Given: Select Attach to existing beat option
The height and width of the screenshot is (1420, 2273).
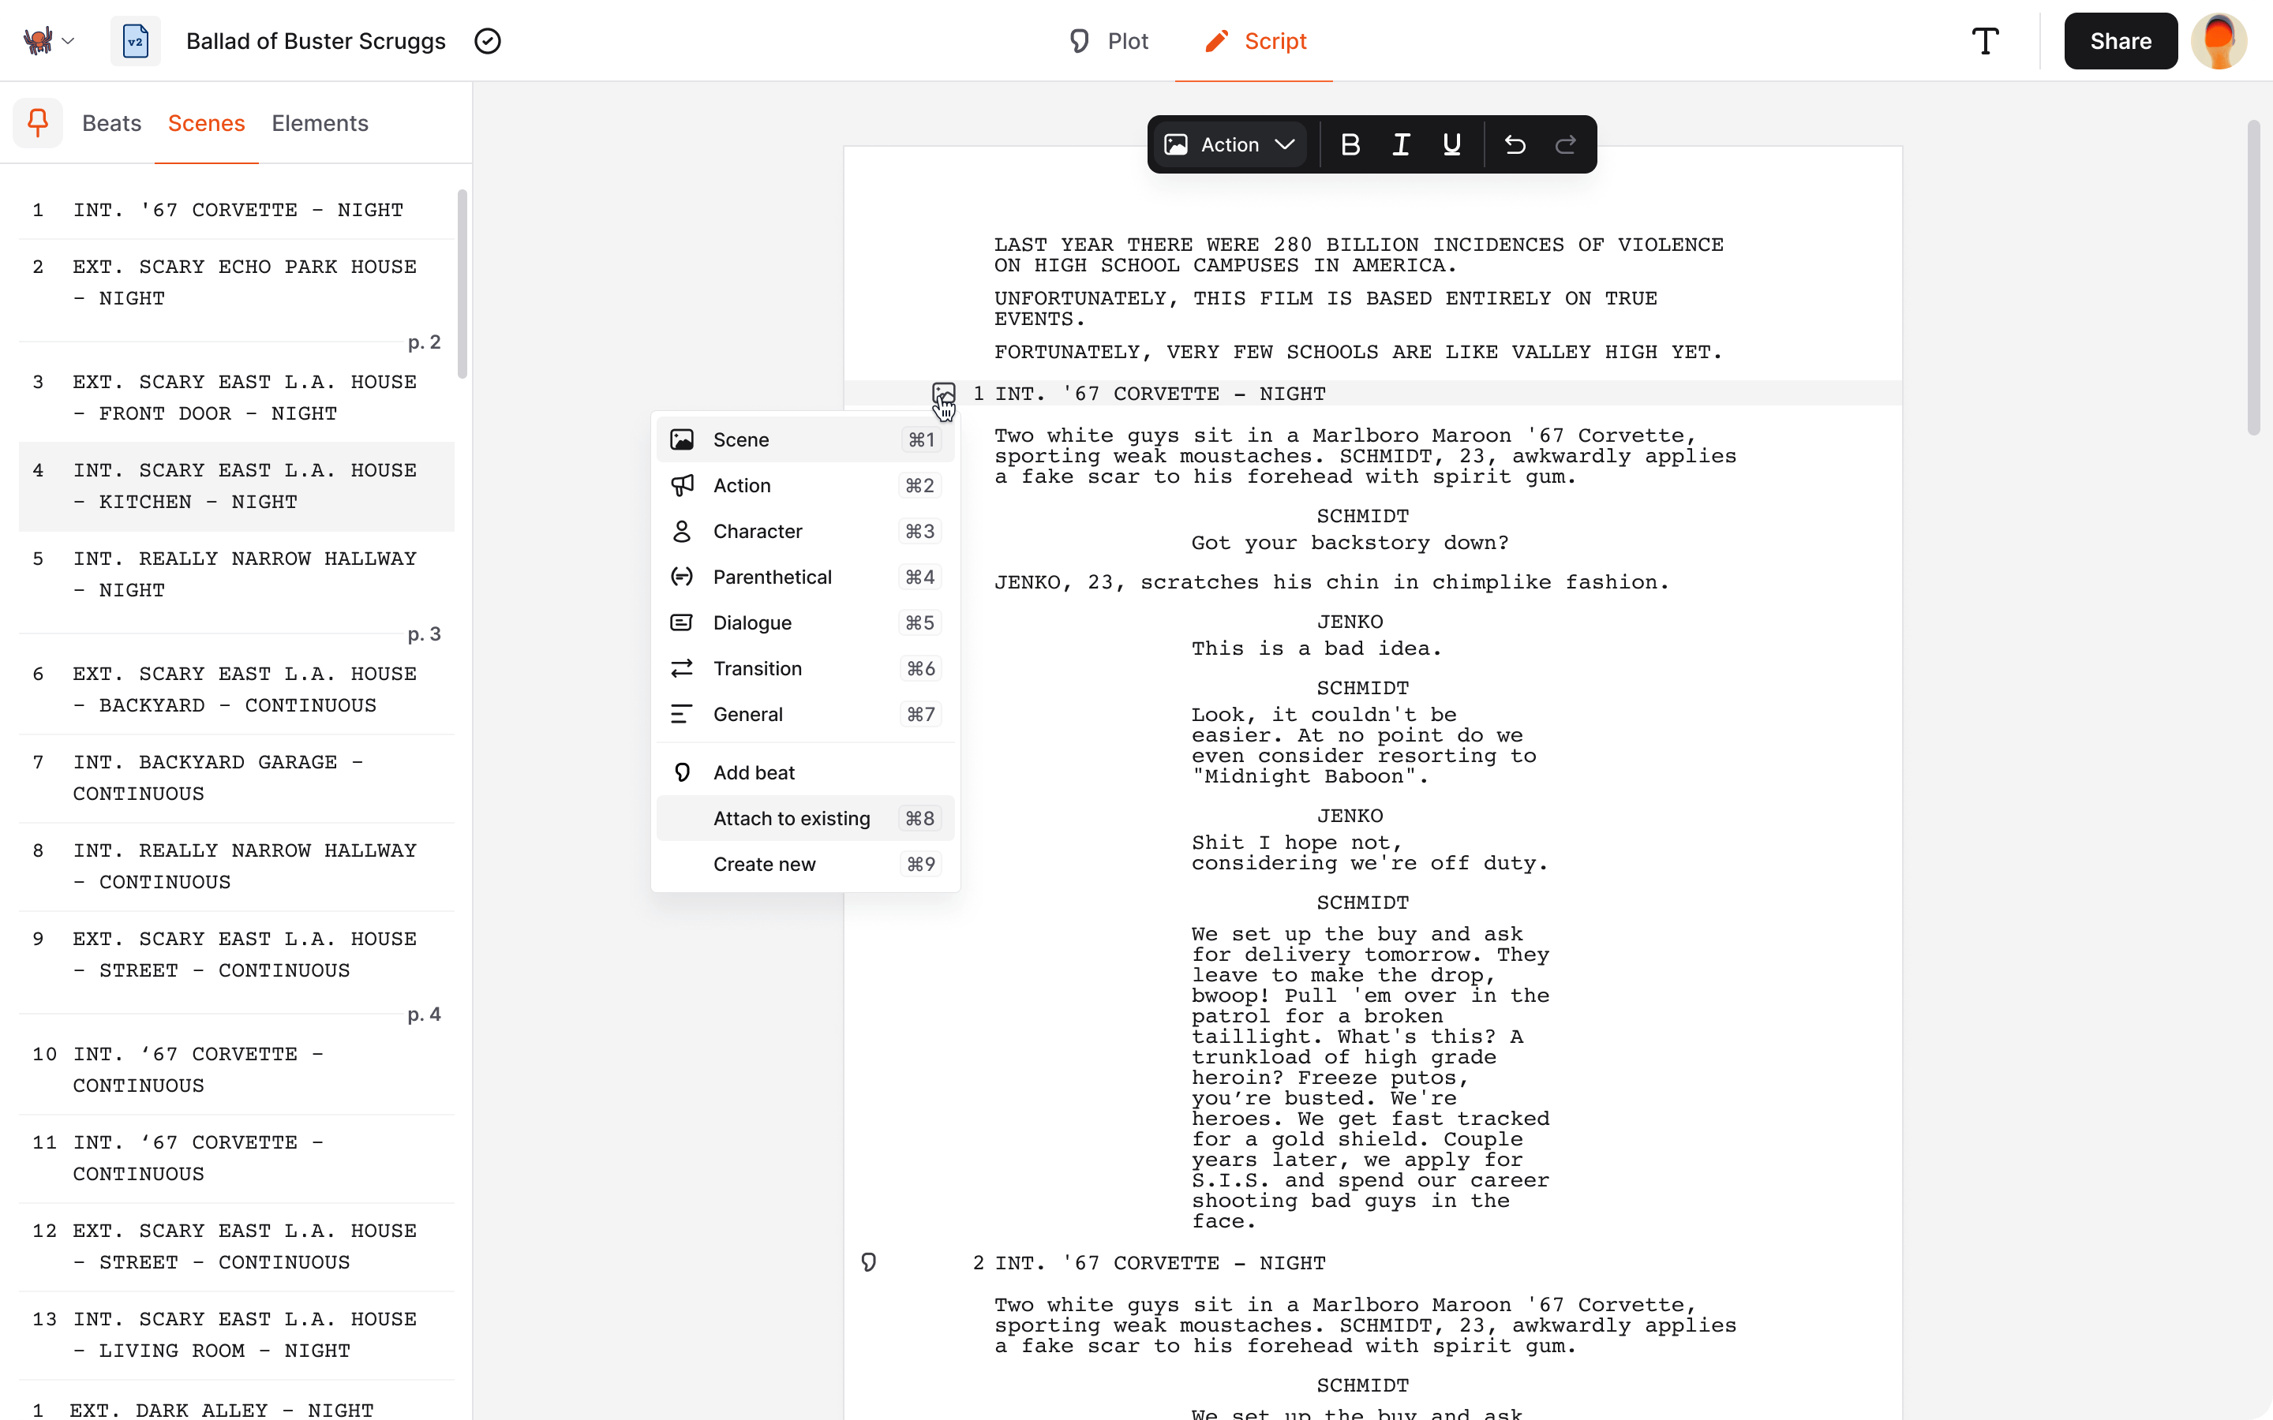Looking at the screenshot, I should pyautogui.click(x=805, y=819).
